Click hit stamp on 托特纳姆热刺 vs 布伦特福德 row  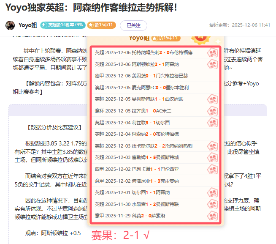[x=212, y=53]
